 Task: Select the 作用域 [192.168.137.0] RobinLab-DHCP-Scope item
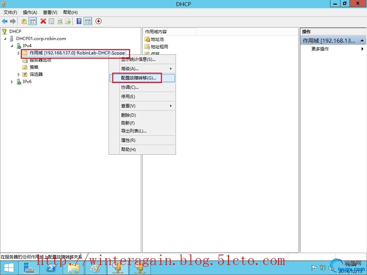[77, 53]
